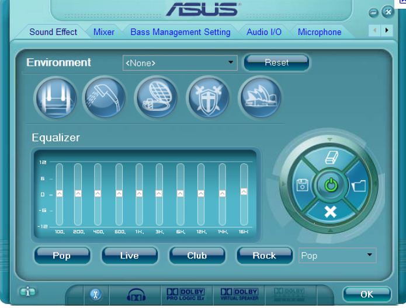Click the 14K equalizer slider
The image size is (406, 308).
(x=222, y=194)
